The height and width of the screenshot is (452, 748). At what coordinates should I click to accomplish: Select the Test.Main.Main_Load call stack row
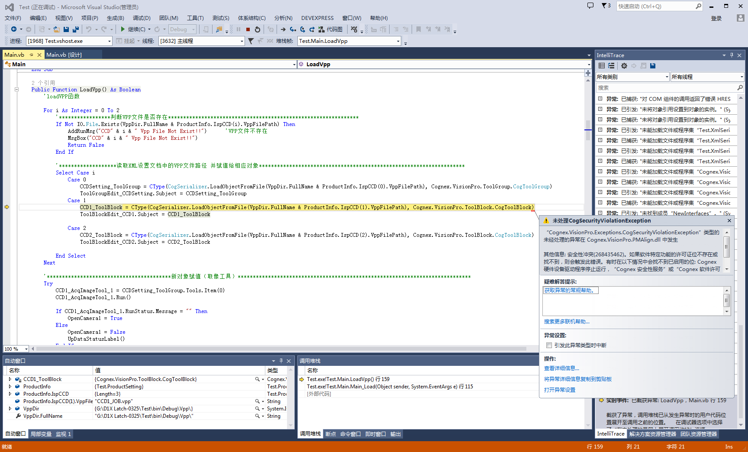click(x=418, y=387)
